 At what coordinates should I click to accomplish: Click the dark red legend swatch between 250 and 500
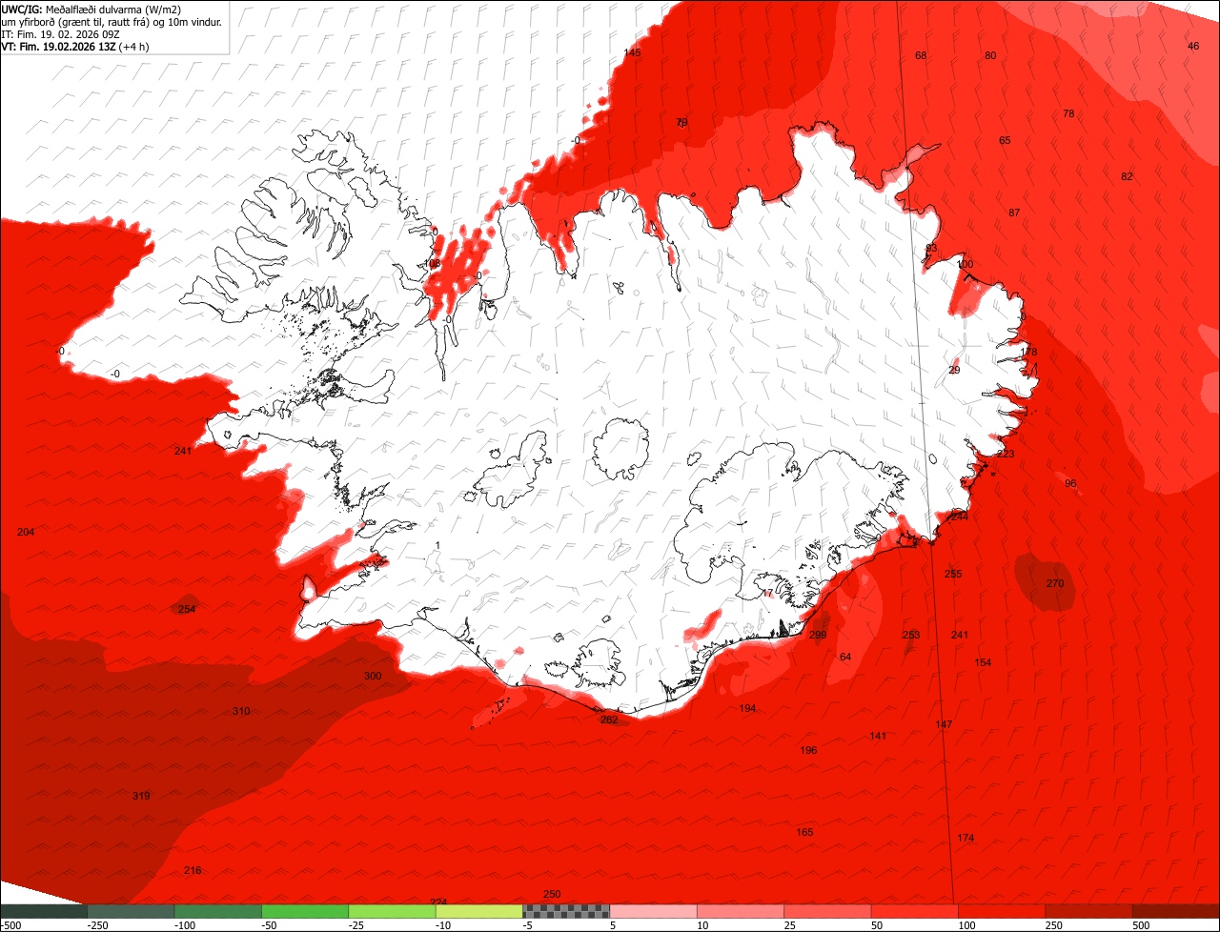click(x=1088, y=911)
